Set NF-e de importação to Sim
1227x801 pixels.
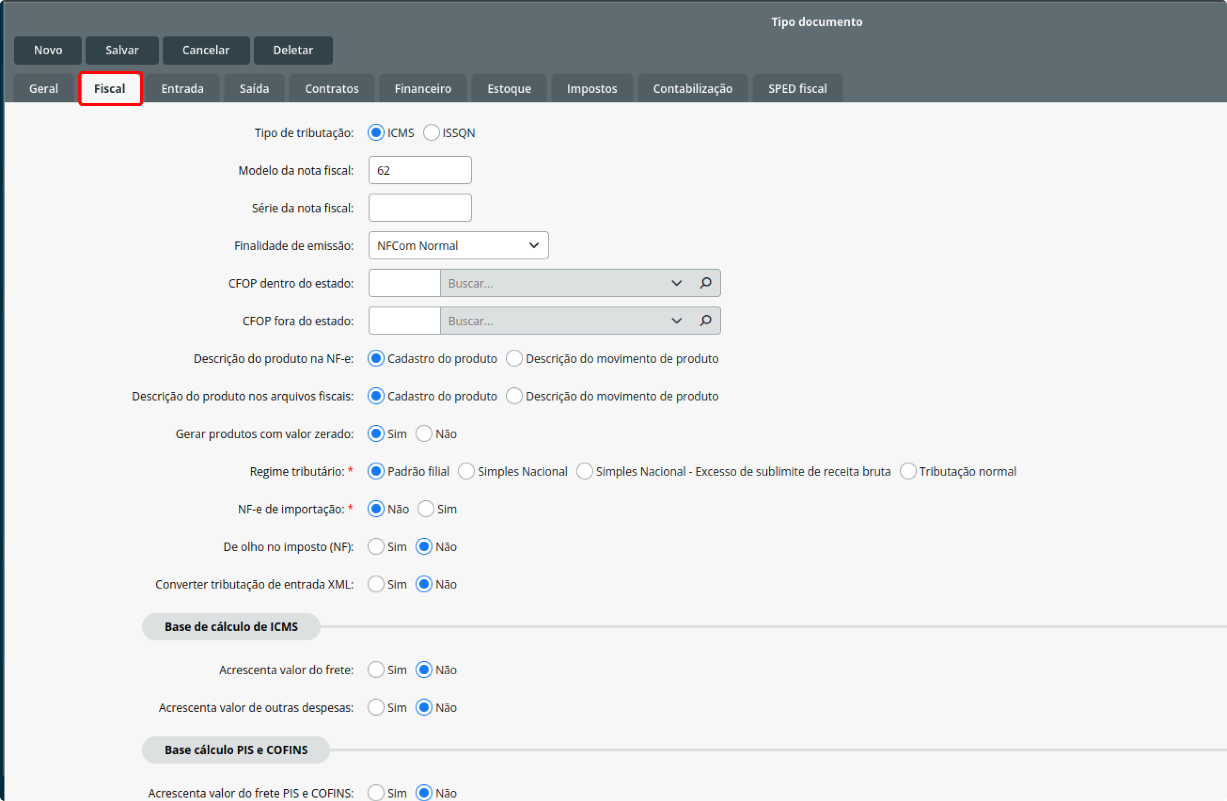pyautogui.click(x=425, y=509)
